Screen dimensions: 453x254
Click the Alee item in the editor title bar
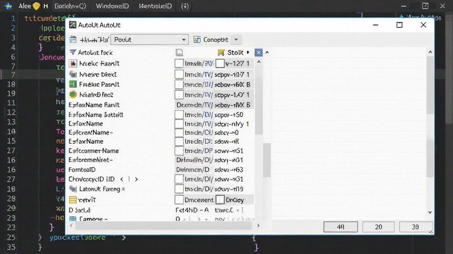(x=25, y=6)
